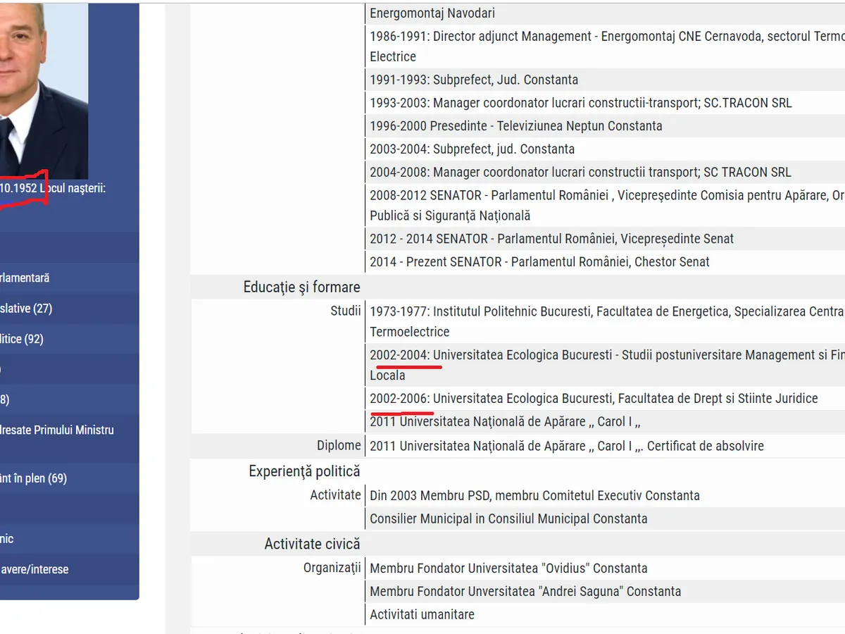This screenshot has width=845, height=634.
Task: Open the 'rlamentară' sidebar menu item
Action: [25, 278]
